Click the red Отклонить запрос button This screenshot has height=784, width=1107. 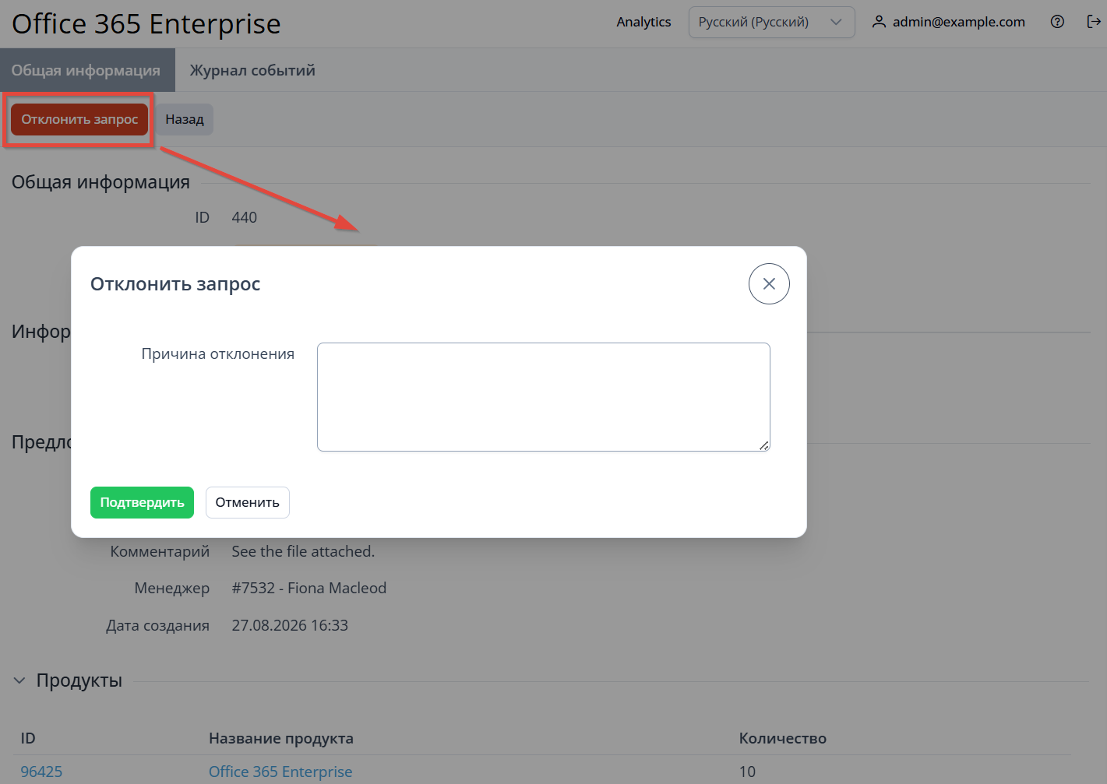pos(79,119)
